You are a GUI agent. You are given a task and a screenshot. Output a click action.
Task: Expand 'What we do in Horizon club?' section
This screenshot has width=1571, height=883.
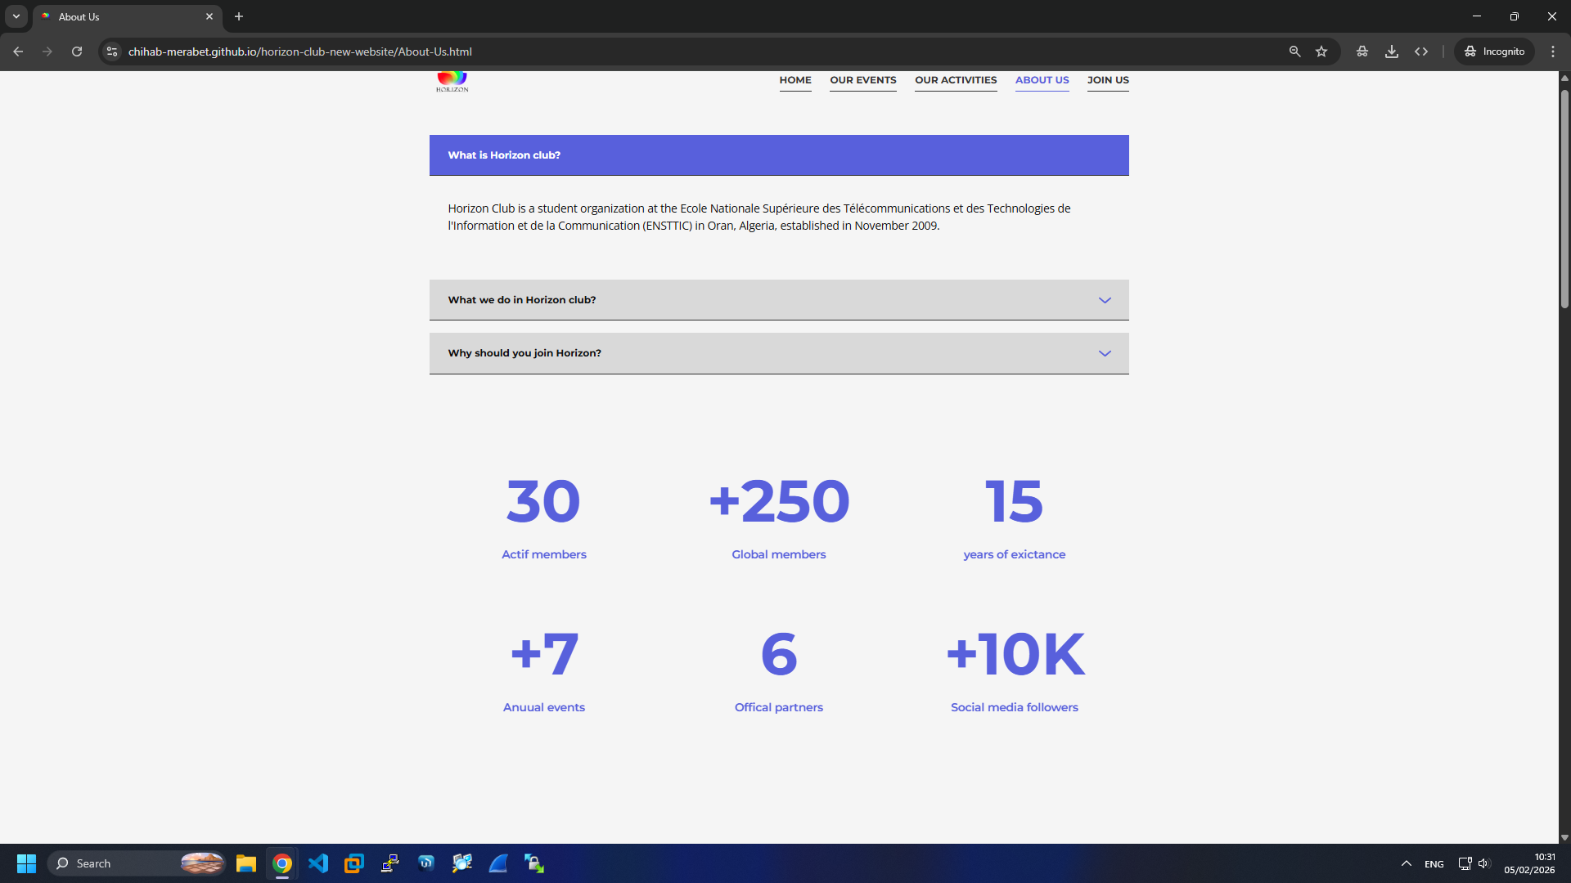click(x=779, y=299)
